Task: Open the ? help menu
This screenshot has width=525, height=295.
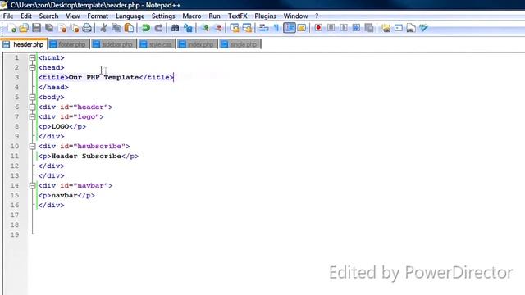Action: coord(317,16)
